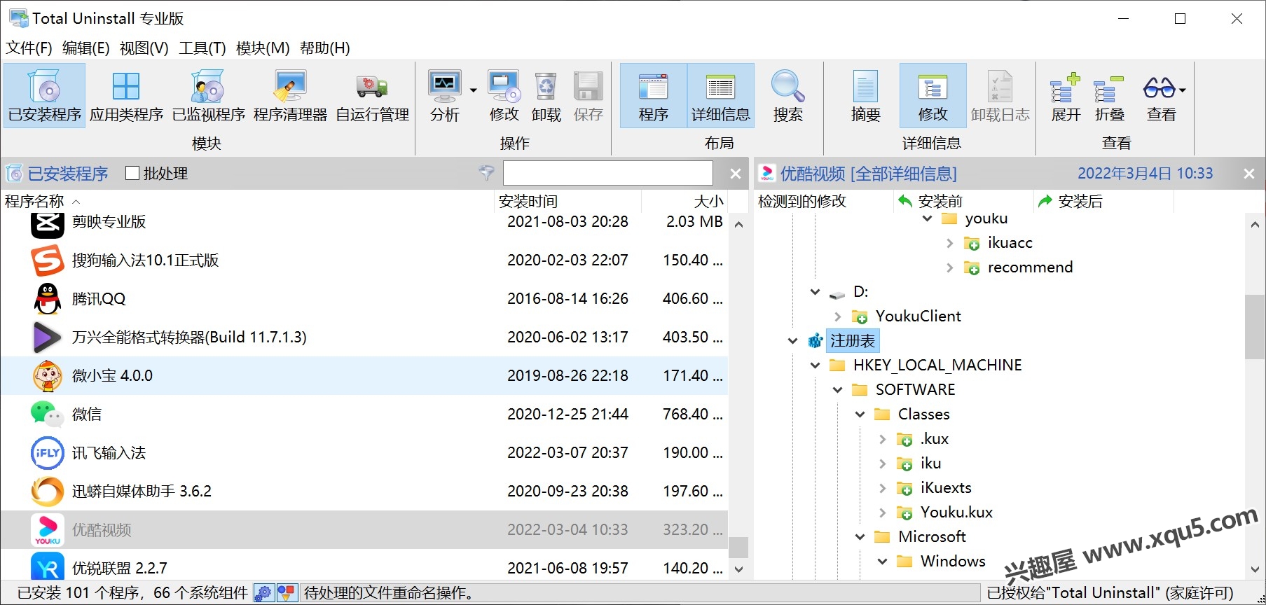Select 讯飞输入法 iFLY icon

pyautogui.click(x=48, y=453)
